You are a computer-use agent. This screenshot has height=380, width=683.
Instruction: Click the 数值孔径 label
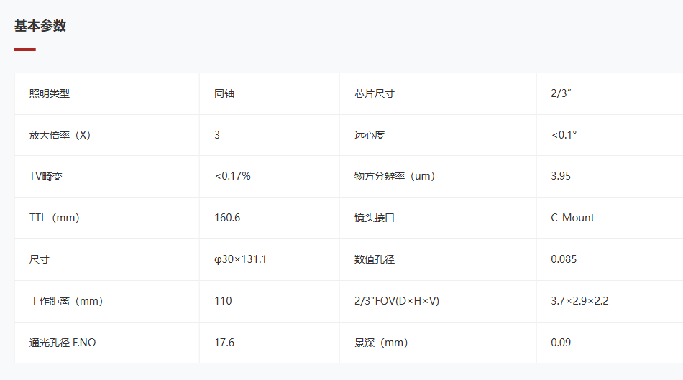pos(374,259)
